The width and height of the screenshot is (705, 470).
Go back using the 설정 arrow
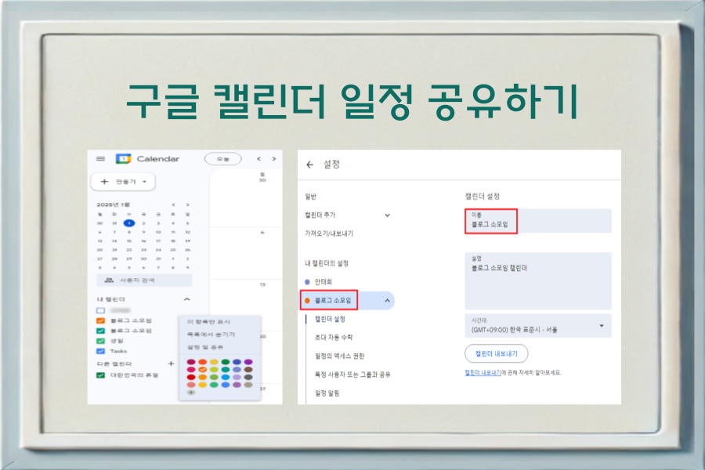click(x=309, y=164)
